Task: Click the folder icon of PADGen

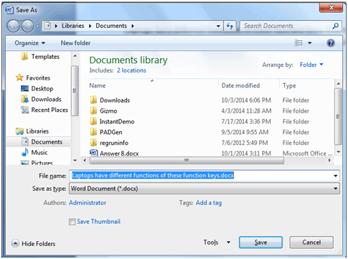Action: tap(93, 132)
